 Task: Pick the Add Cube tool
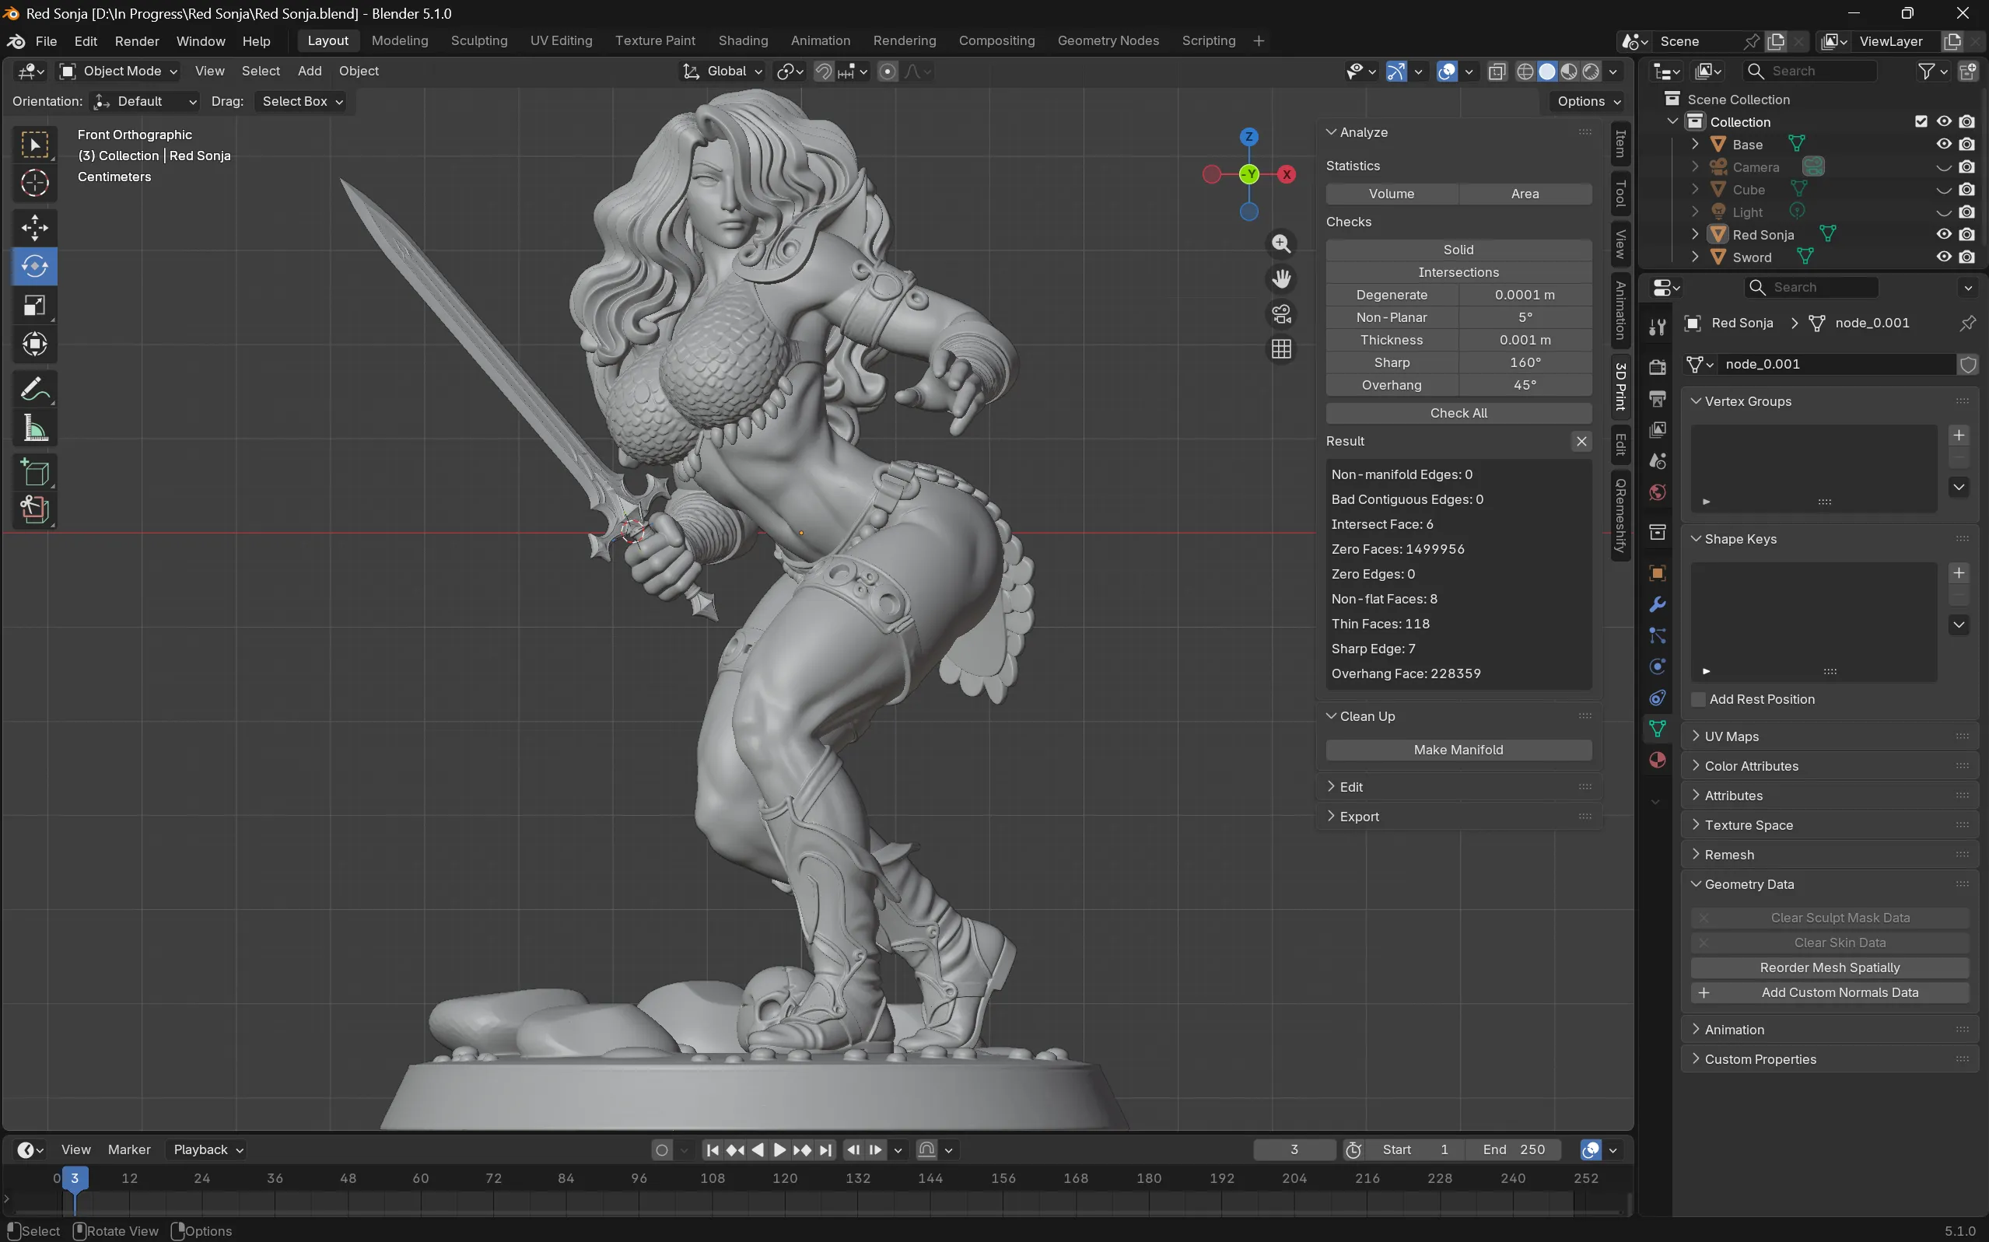coord(34,472)
